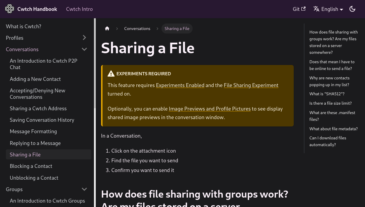365x207 pixels.
Task: Open the Cwtch Intro navbar item
Action: 79,9
